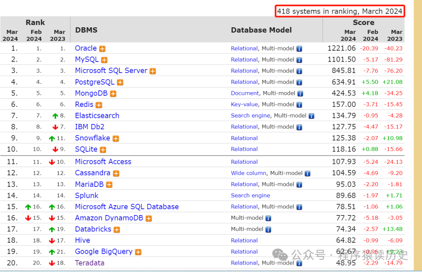Screen dimensions: 422x272
Task: Click the info icon in Elasticsearch row
Action: [x=311, y=116]
